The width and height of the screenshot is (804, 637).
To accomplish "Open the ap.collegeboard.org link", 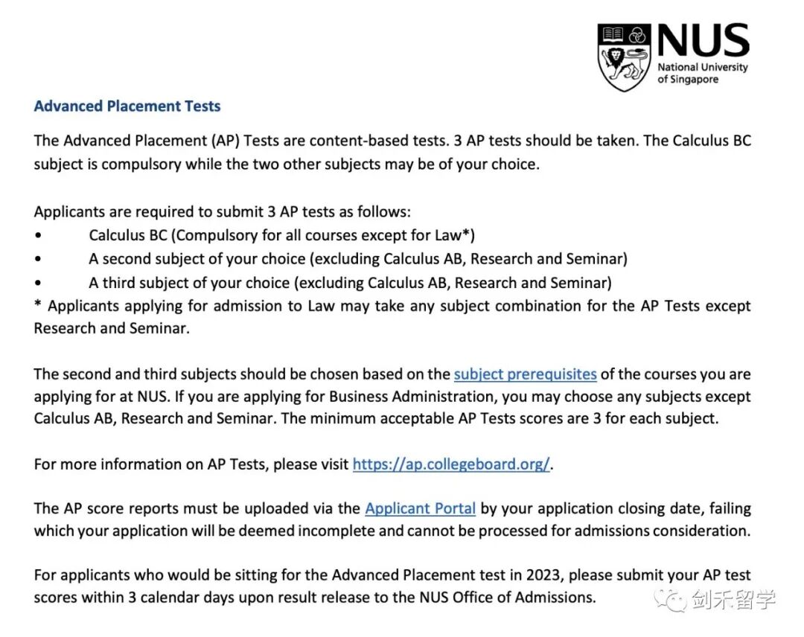I will click(451, 464).
